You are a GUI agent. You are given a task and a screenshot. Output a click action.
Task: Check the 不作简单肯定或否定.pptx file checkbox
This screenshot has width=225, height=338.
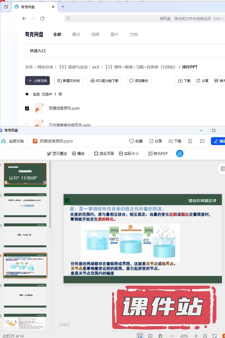pyautogui.click(x=27, y=125)
